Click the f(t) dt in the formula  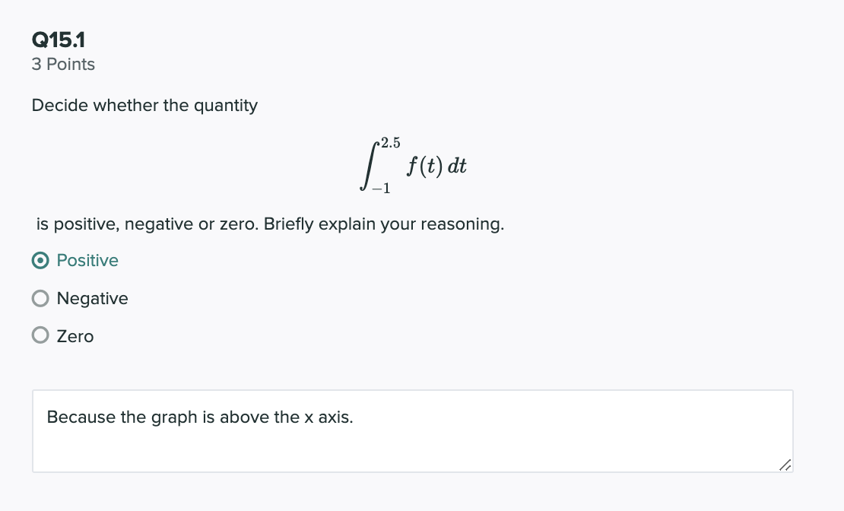[437, 166]
